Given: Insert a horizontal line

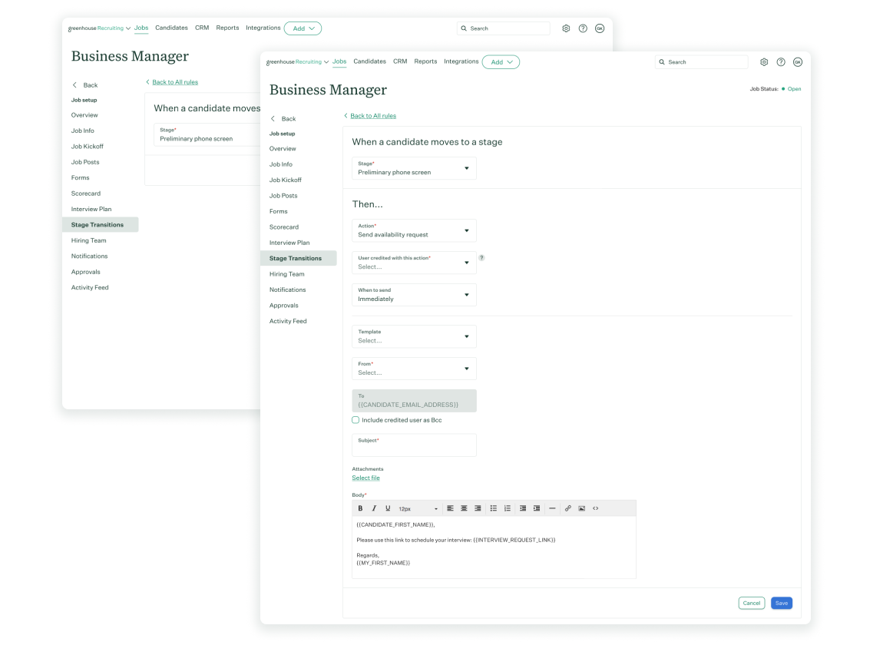Looking at the screenshot, I should pos(552,508).
